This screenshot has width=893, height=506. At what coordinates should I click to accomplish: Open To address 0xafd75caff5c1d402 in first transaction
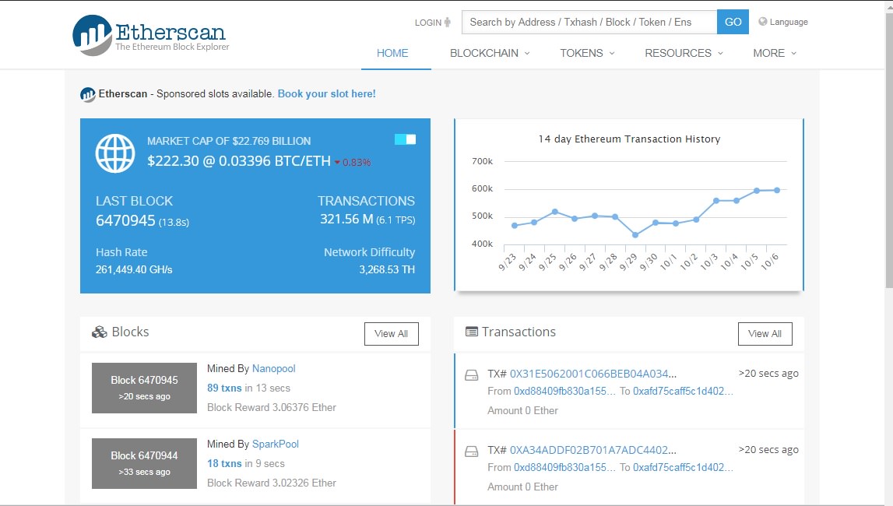click(683, 391)
